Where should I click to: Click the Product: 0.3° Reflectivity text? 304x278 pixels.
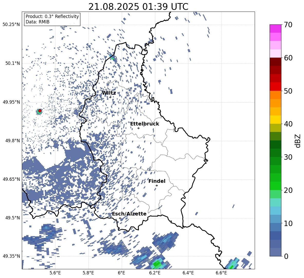coord(52,16)
